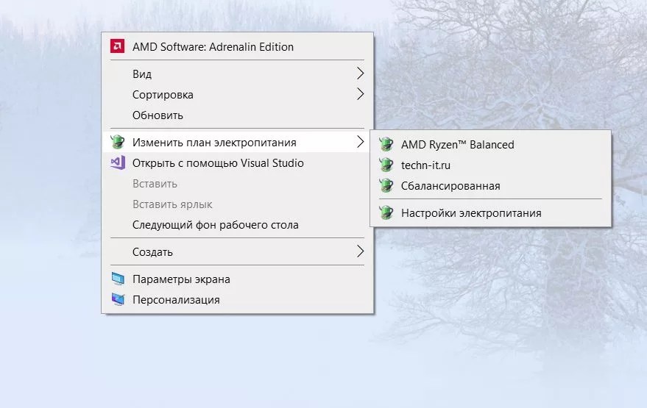Click the purple Visual Studio icon

(118, 162)
